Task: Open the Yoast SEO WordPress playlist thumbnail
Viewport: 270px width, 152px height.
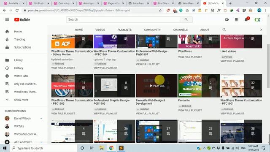Action: click(x=199, y=41)
